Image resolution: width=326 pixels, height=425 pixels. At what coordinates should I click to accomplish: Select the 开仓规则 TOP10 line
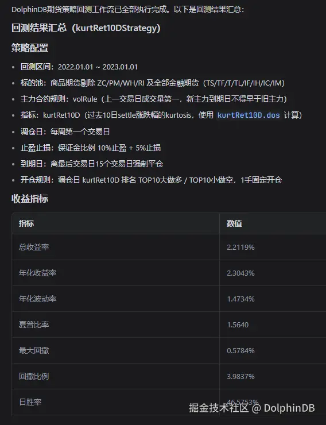pos(152,180)
